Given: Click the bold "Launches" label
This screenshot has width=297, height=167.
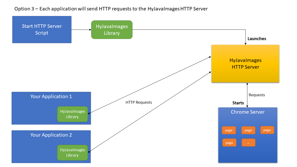Looking at the screenshot, I should pyautogui.click(x=257, y=39).
